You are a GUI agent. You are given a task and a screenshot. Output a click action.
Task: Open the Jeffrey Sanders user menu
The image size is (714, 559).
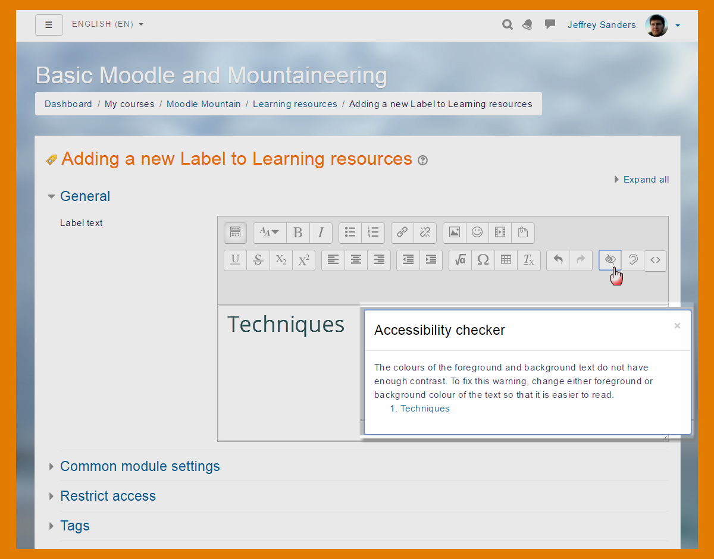pyautogui.click(x=624, y=25)
